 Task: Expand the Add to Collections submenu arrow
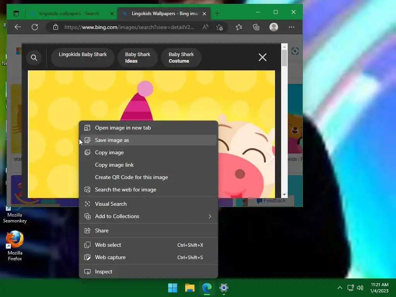pyautogui.click(x=210, y=216)
